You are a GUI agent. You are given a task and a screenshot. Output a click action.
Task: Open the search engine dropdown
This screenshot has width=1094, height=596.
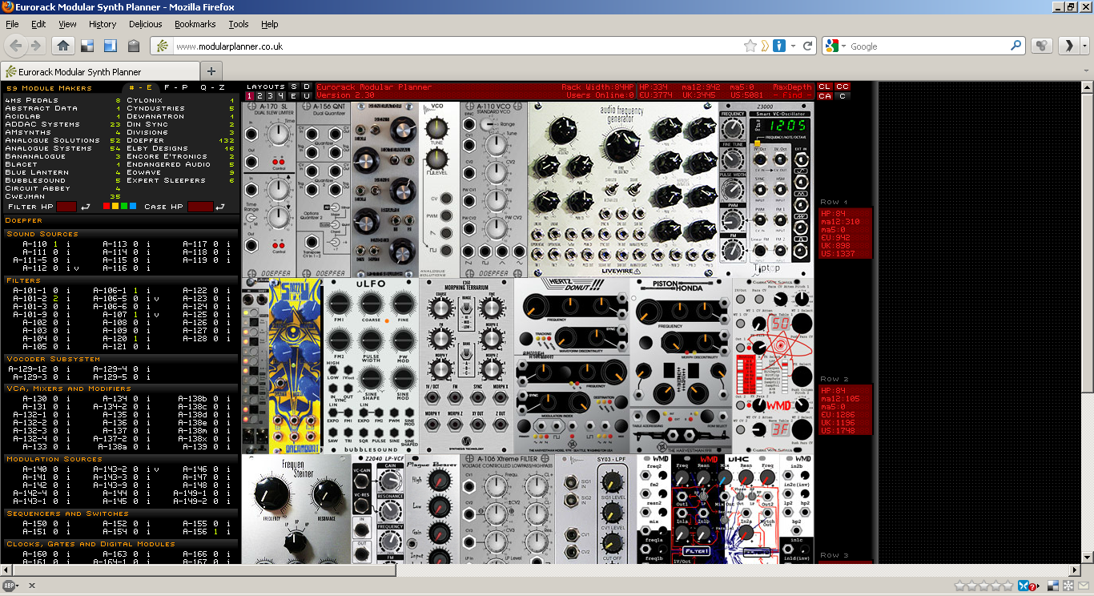pos(839,46)
